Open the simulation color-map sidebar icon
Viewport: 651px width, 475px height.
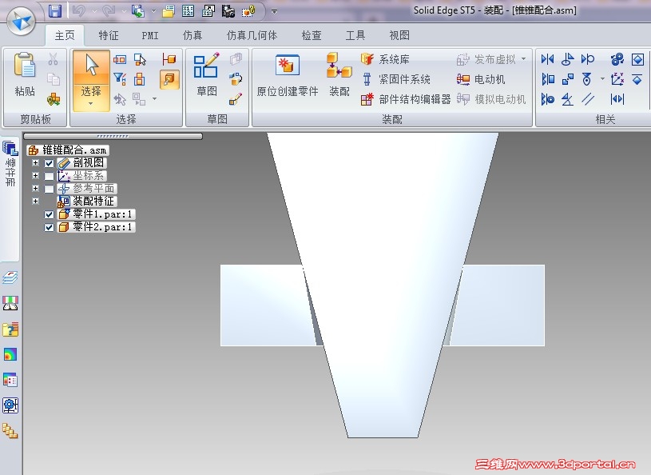pyautogui.click(x=10, y=354)
